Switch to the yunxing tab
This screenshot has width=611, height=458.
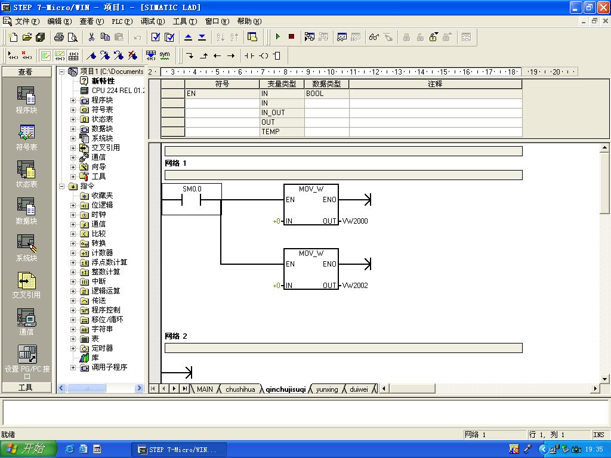tap(326, 389)
